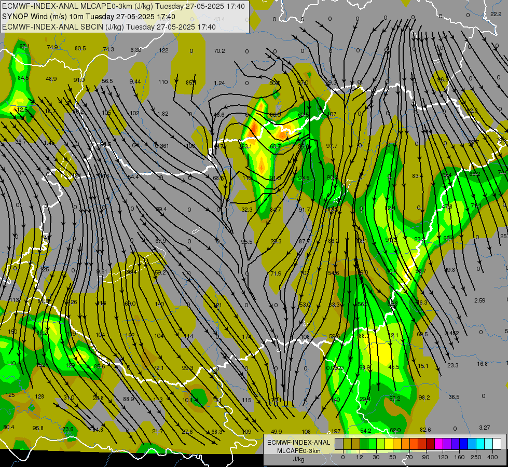Select the white swatch ending the legend
The height and width of the screenshot is (467, 508).
click(497, 444)
